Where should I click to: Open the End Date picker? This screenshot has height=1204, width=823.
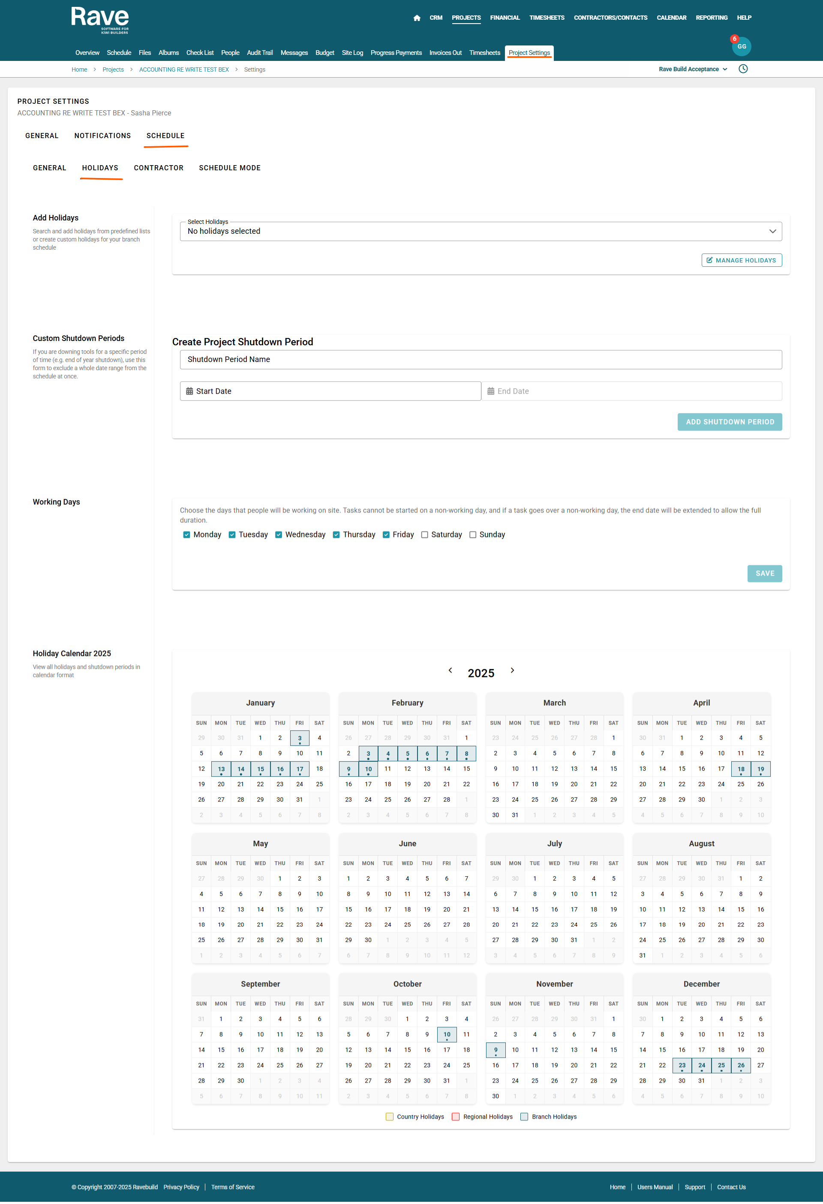click(x=631, y=391)
